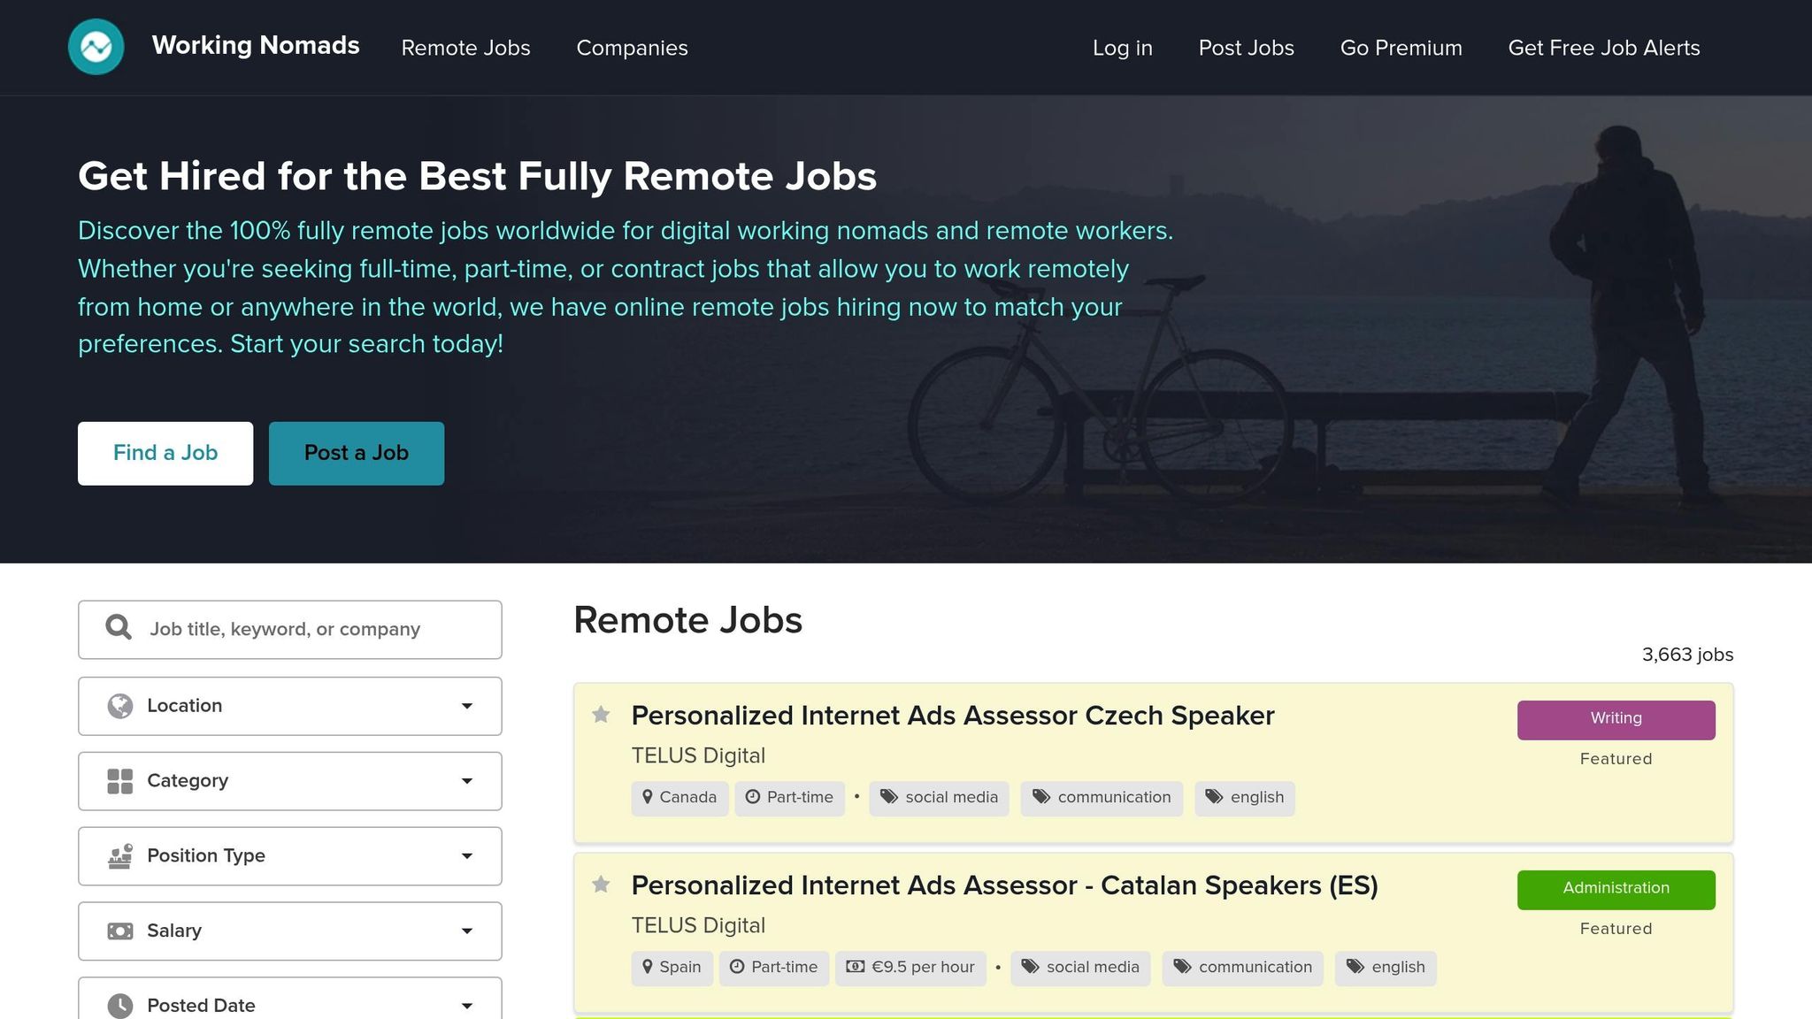Click the 3,663 jobs count
1812x1019 pixels.
(x=1687, y=655)
